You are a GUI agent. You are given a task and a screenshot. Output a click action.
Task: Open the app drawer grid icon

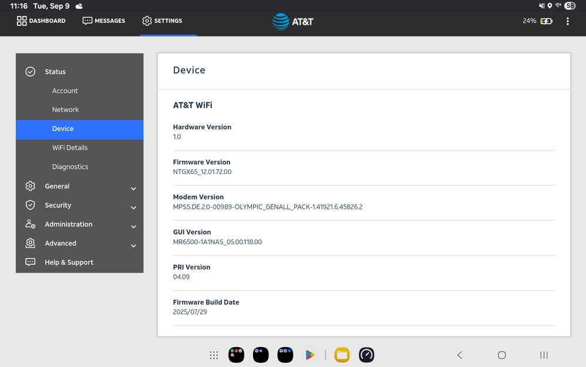(x=214, y=355)
